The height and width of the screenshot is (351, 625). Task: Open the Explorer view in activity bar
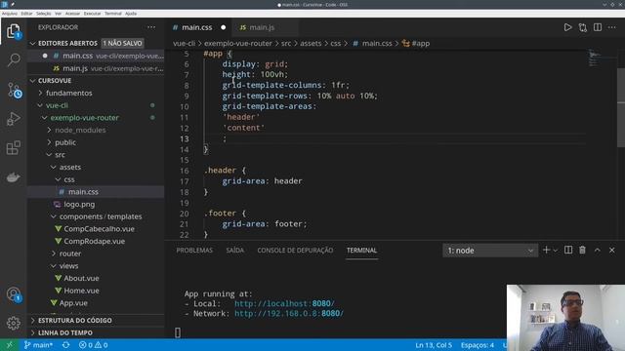coord(13,31)
